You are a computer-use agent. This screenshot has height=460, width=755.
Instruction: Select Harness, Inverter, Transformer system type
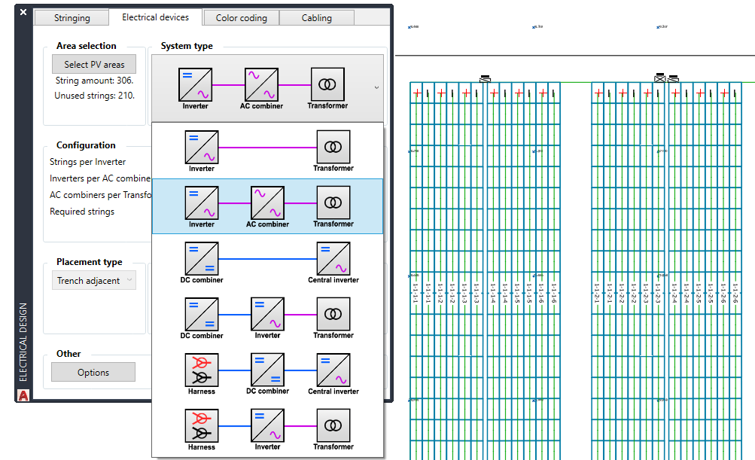[x=267, y=429]
